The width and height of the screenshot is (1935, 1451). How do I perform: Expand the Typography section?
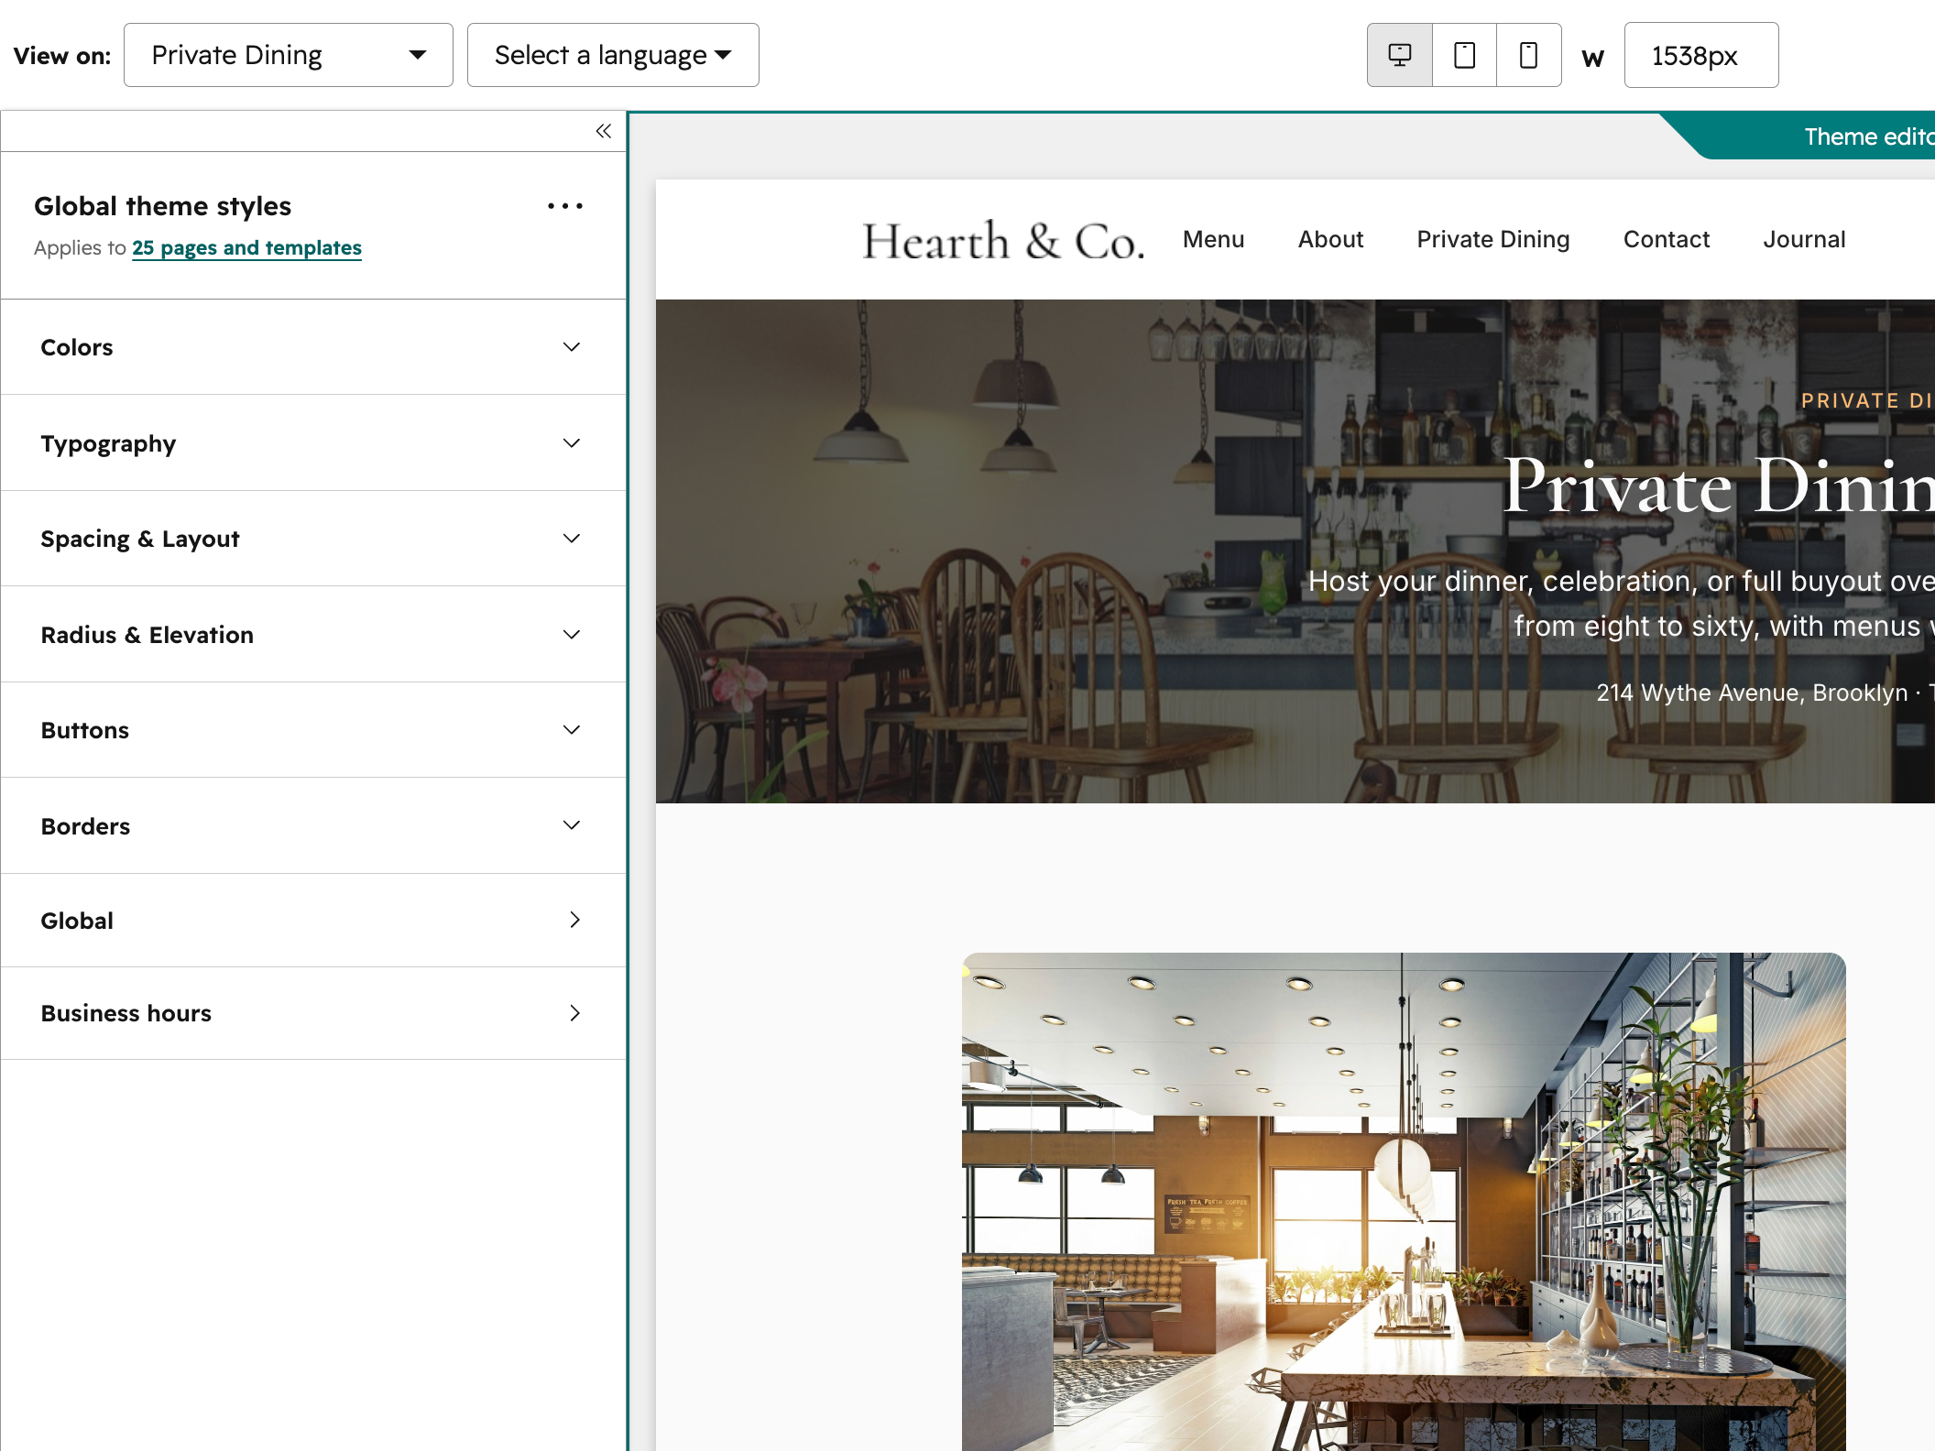313,443
